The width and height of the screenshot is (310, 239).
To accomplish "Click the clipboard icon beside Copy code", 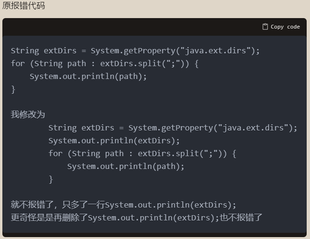I will (x=265, y=27).
